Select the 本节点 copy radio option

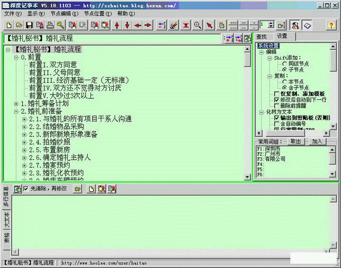coord(285,82)
